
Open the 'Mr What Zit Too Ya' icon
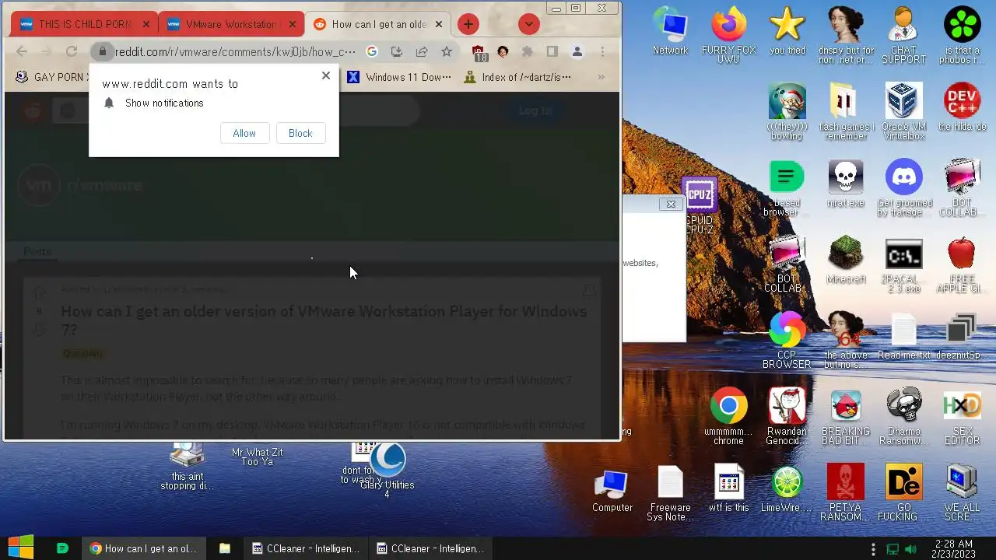click(x=257, y=457)
